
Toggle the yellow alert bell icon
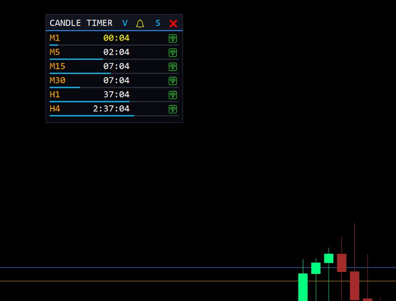tap(140, 24)
